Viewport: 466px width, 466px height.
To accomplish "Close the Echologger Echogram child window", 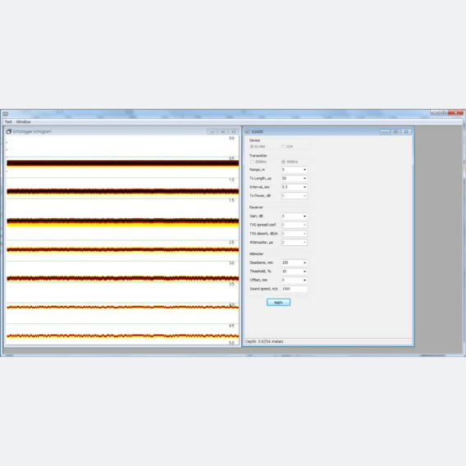I will coord(234,131).
